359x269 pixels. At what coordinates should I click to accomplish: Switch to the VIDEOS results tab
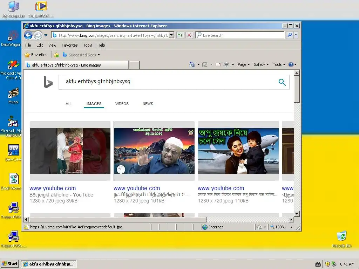tap(122, 104)
